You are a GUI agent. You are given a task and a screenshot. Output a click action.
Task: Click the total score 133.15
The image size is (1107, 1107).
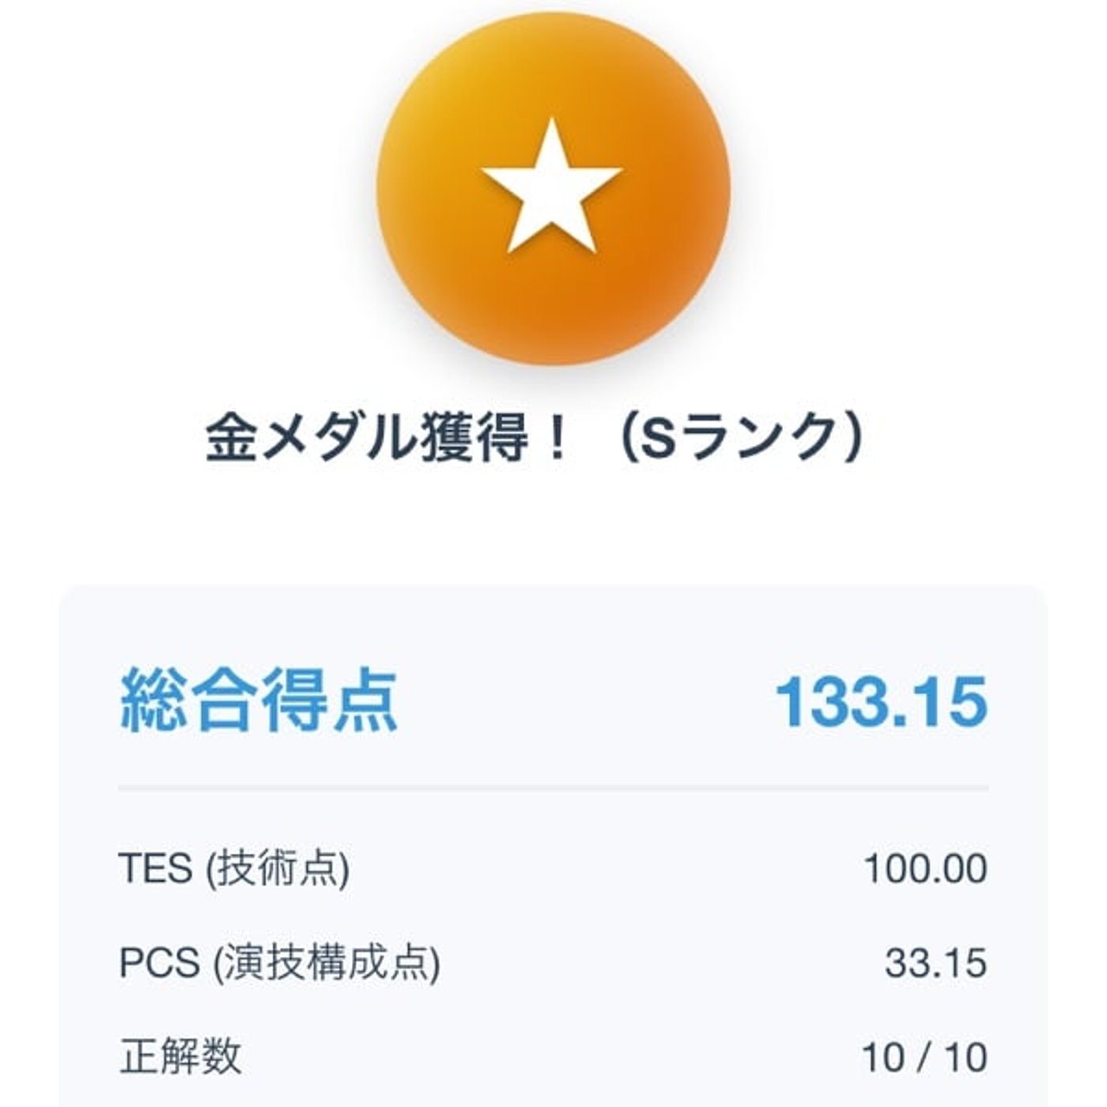(882, 701)
